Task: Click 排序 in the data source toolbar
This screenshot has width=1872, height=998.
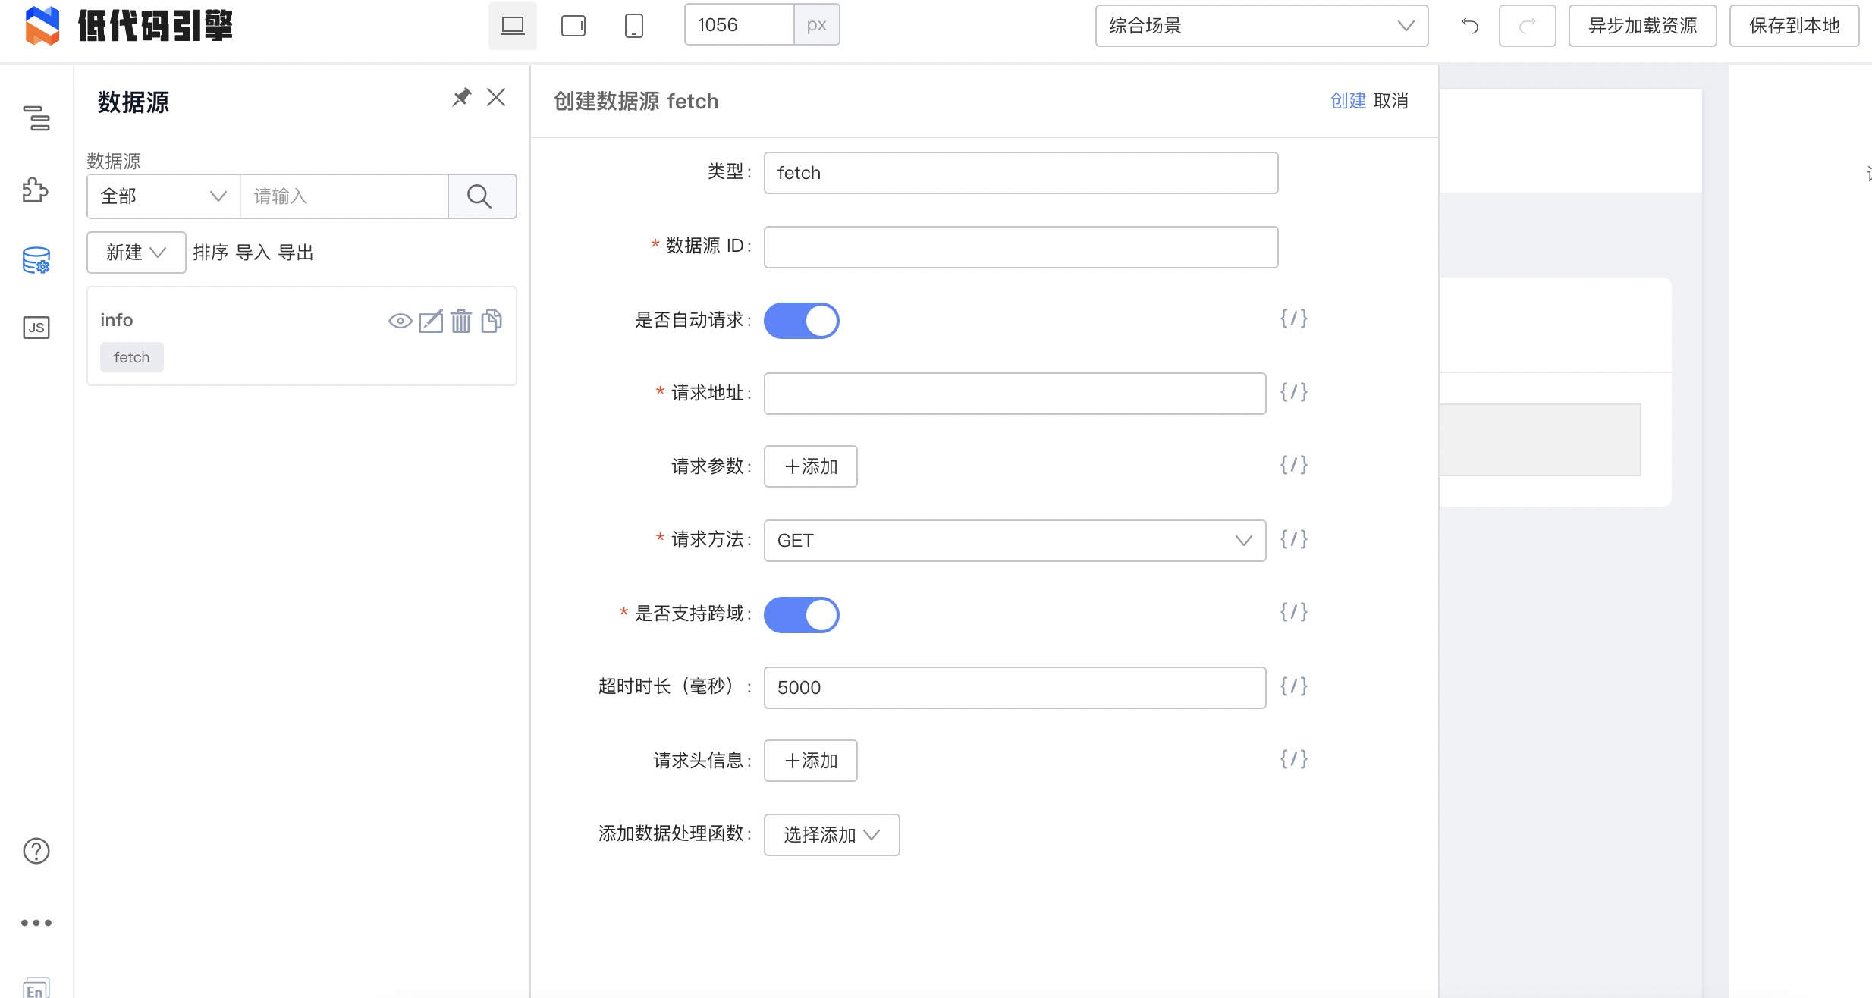Action: tap(211, 253)
